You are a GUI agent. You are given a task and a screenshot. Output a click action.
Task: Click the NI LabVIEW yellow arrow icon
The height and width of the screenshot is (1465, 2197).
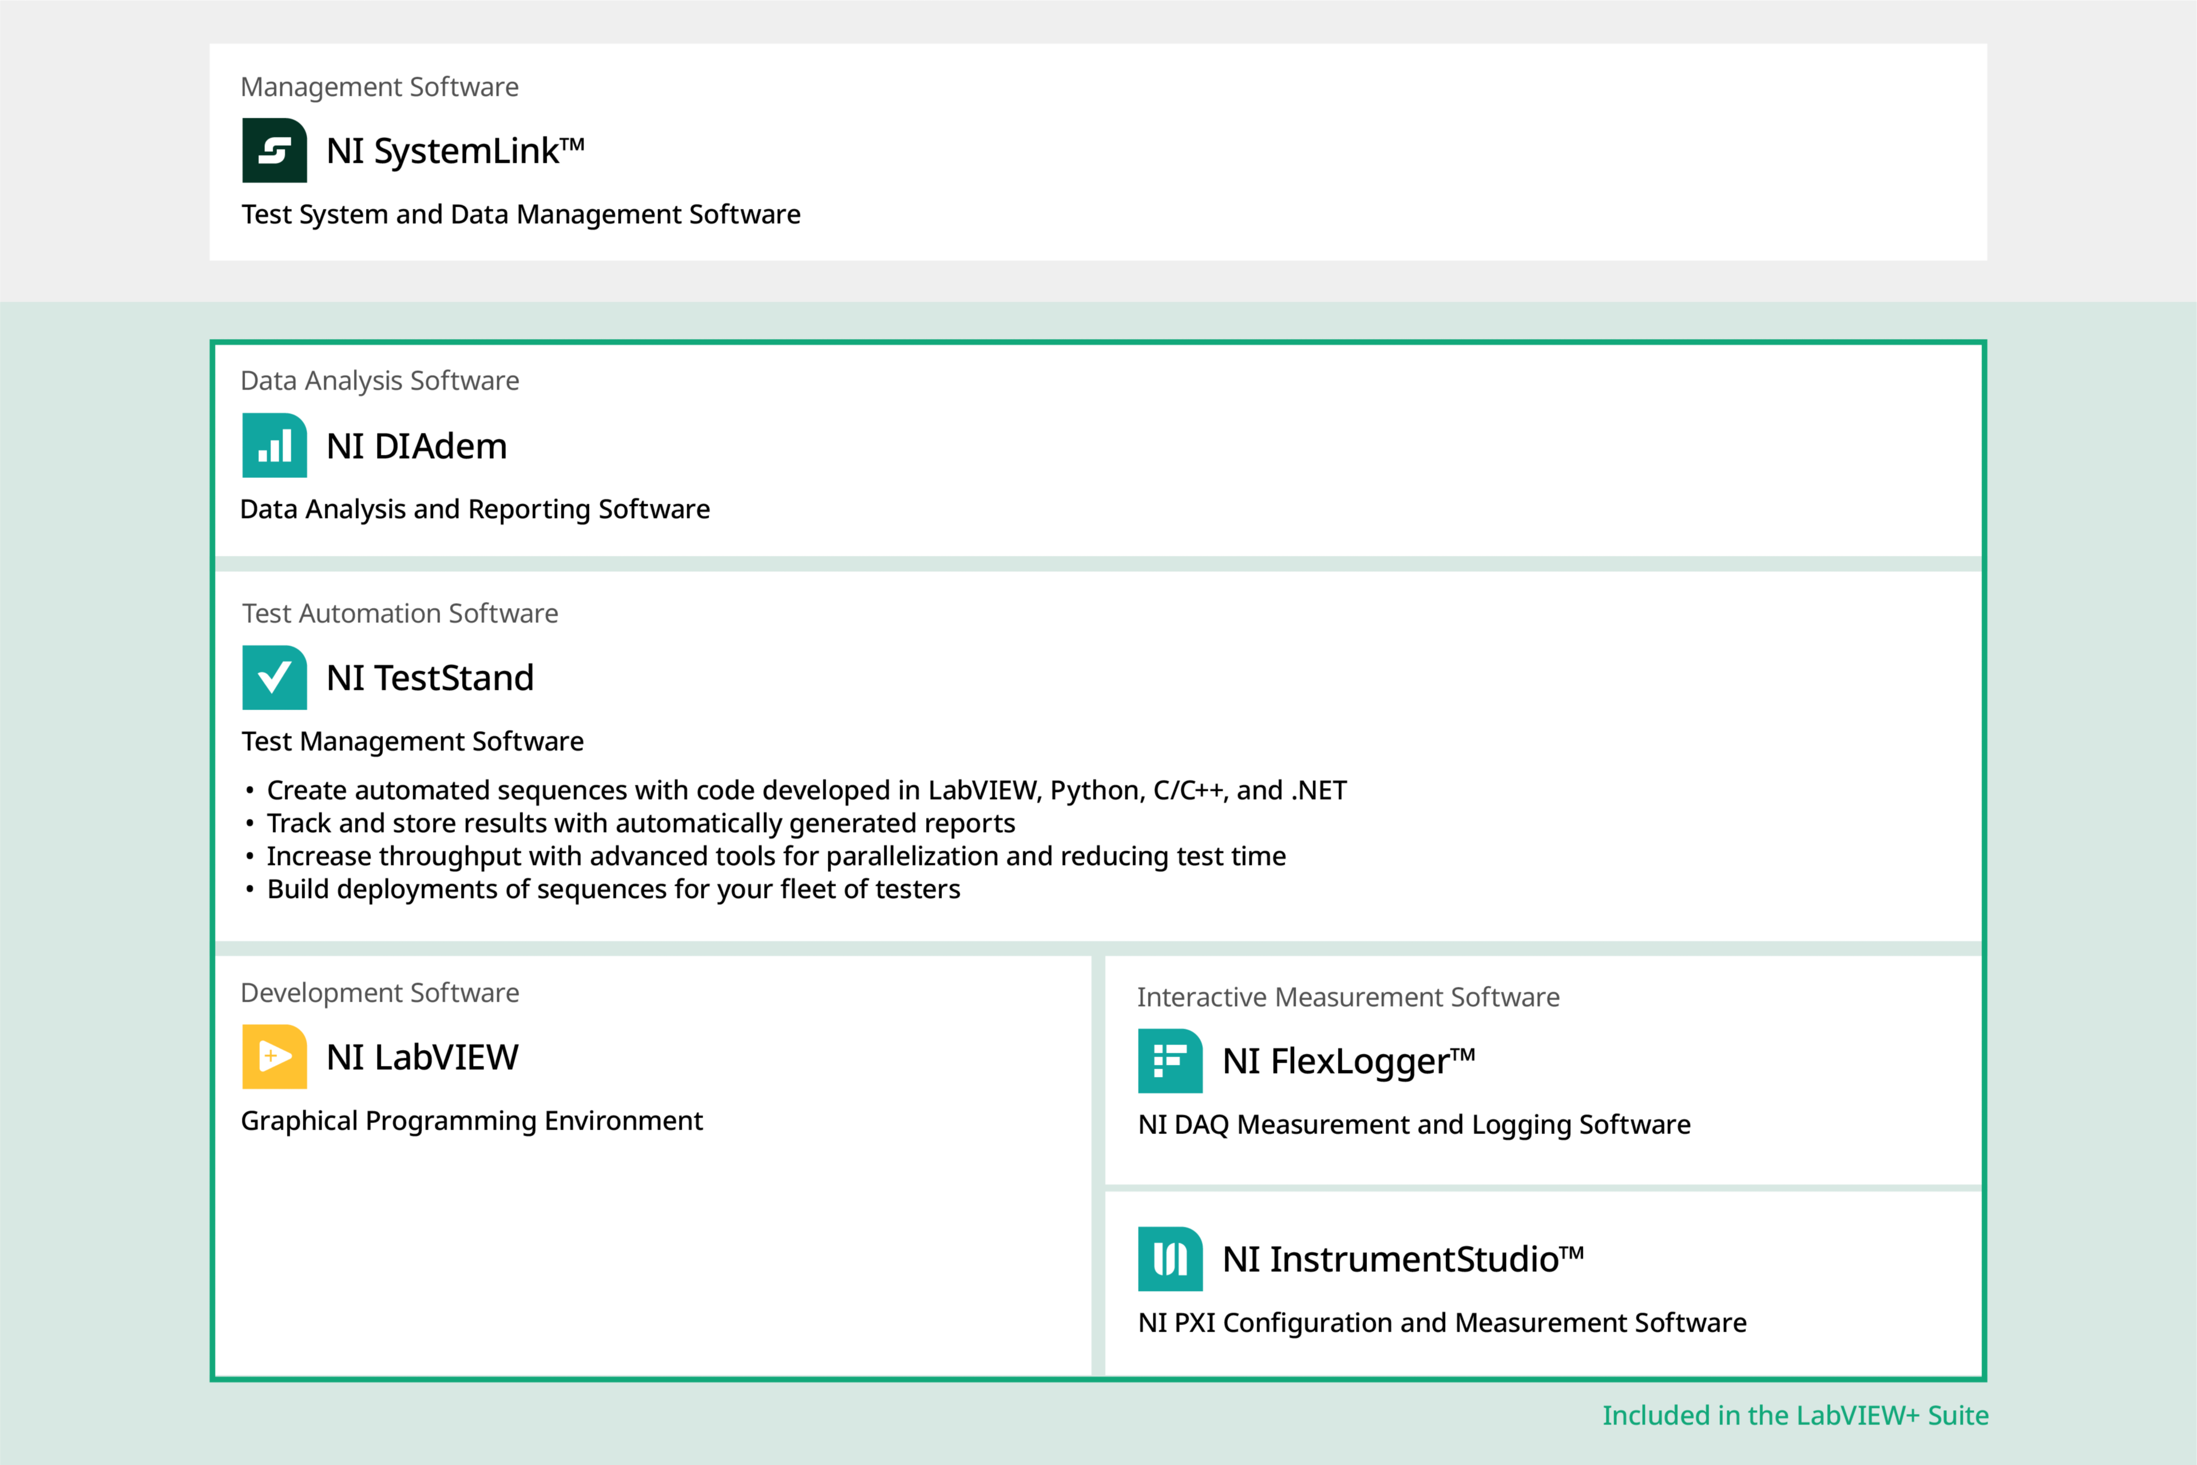click(274, 1057)
